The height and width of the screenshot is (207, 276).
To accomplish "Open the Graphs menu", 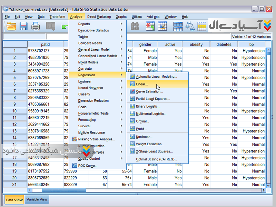I will pyautogui.click(x=121, y=17).
